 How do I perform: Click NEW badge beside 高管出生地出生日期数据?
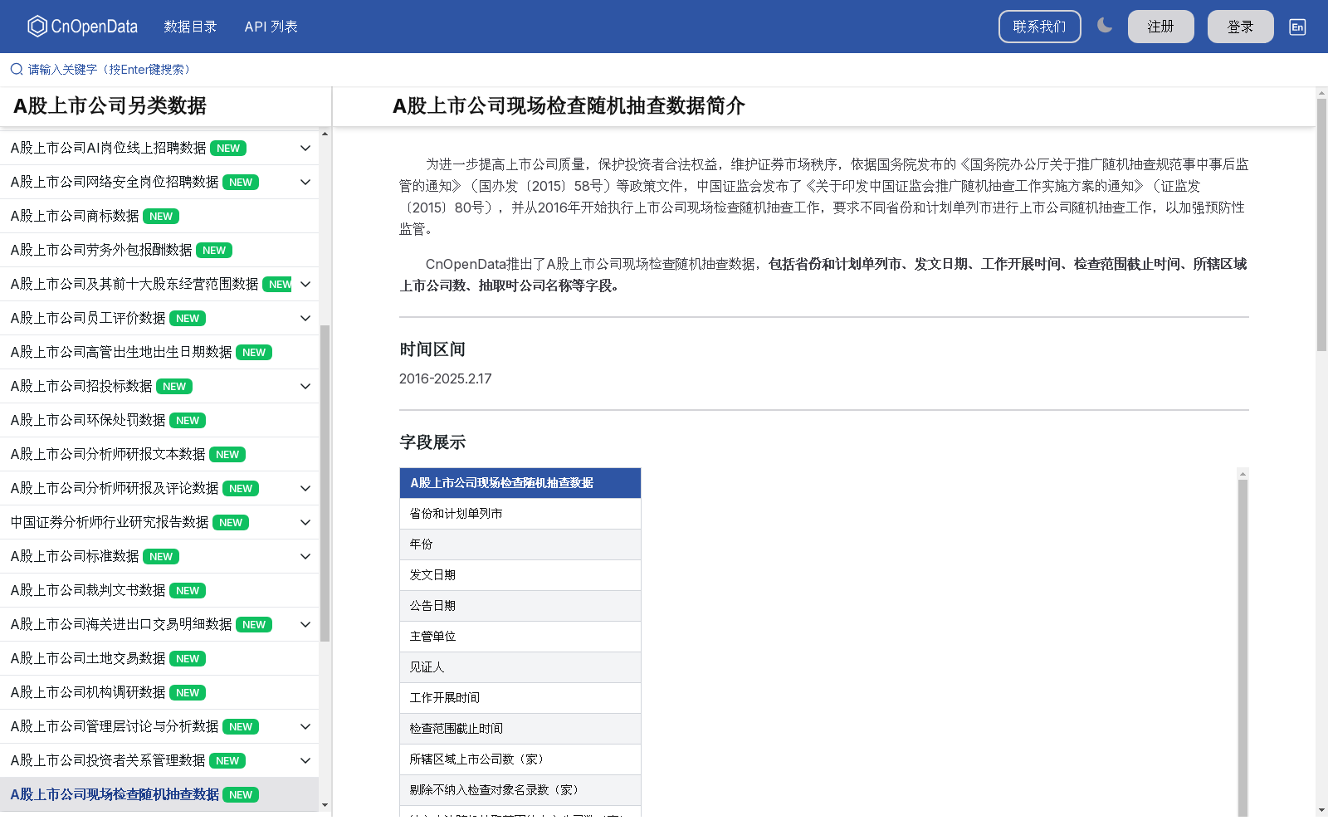(x=254, y=353)
